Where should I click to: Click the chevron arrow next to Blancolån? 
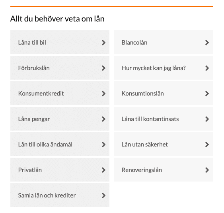tap(207, 43)
